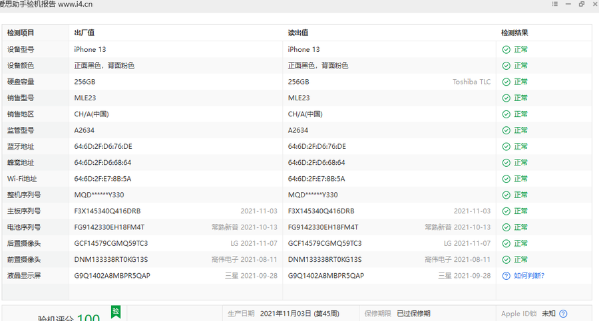Click the green 验 badge by the score
This screenshot has width=599, height=321.
pyautogui.click(x=115, y=311)
